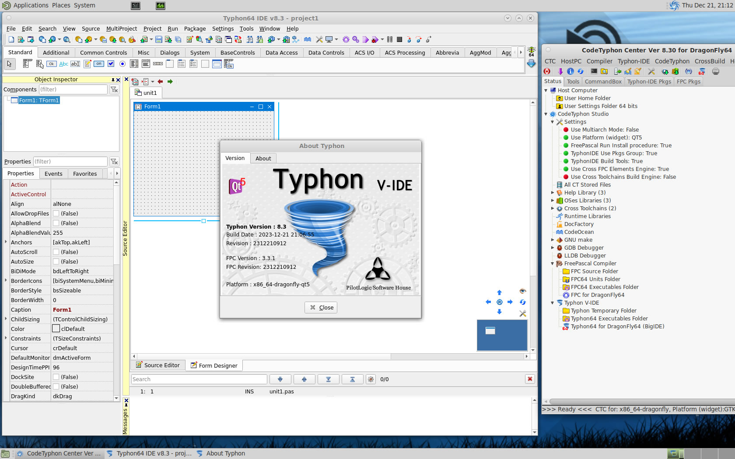This screenshot has width=735, height=459.
Task: Open the Package menu
Action: (x=195, y=29)
